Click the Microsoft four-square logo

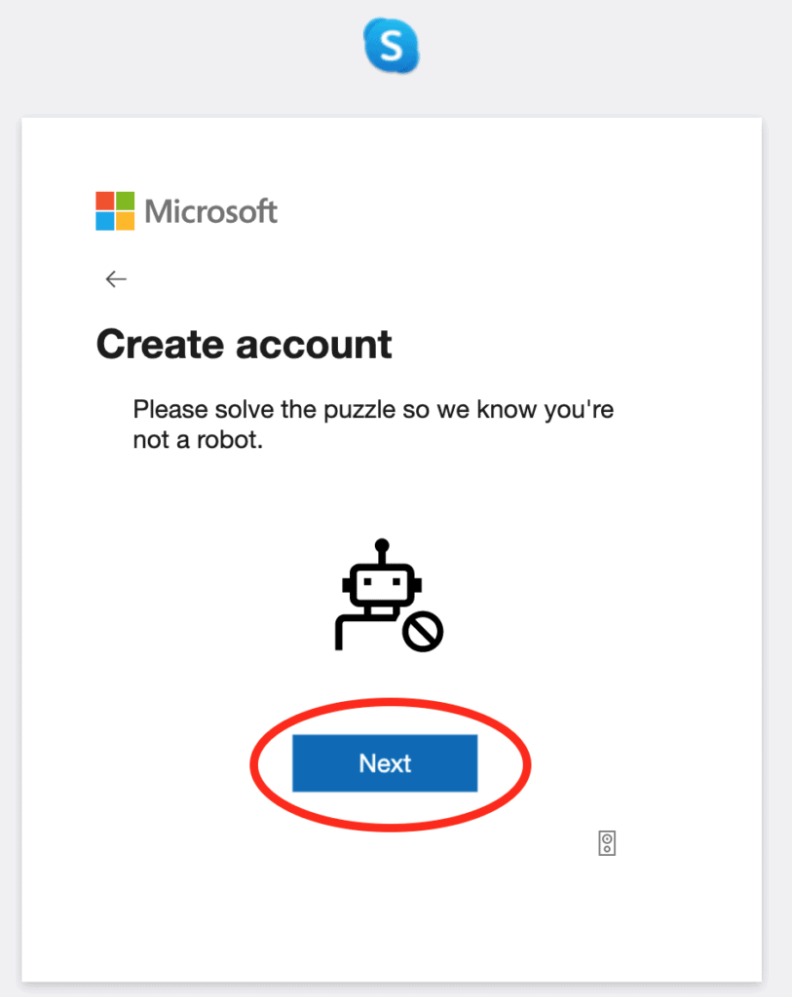pos(115,210)
